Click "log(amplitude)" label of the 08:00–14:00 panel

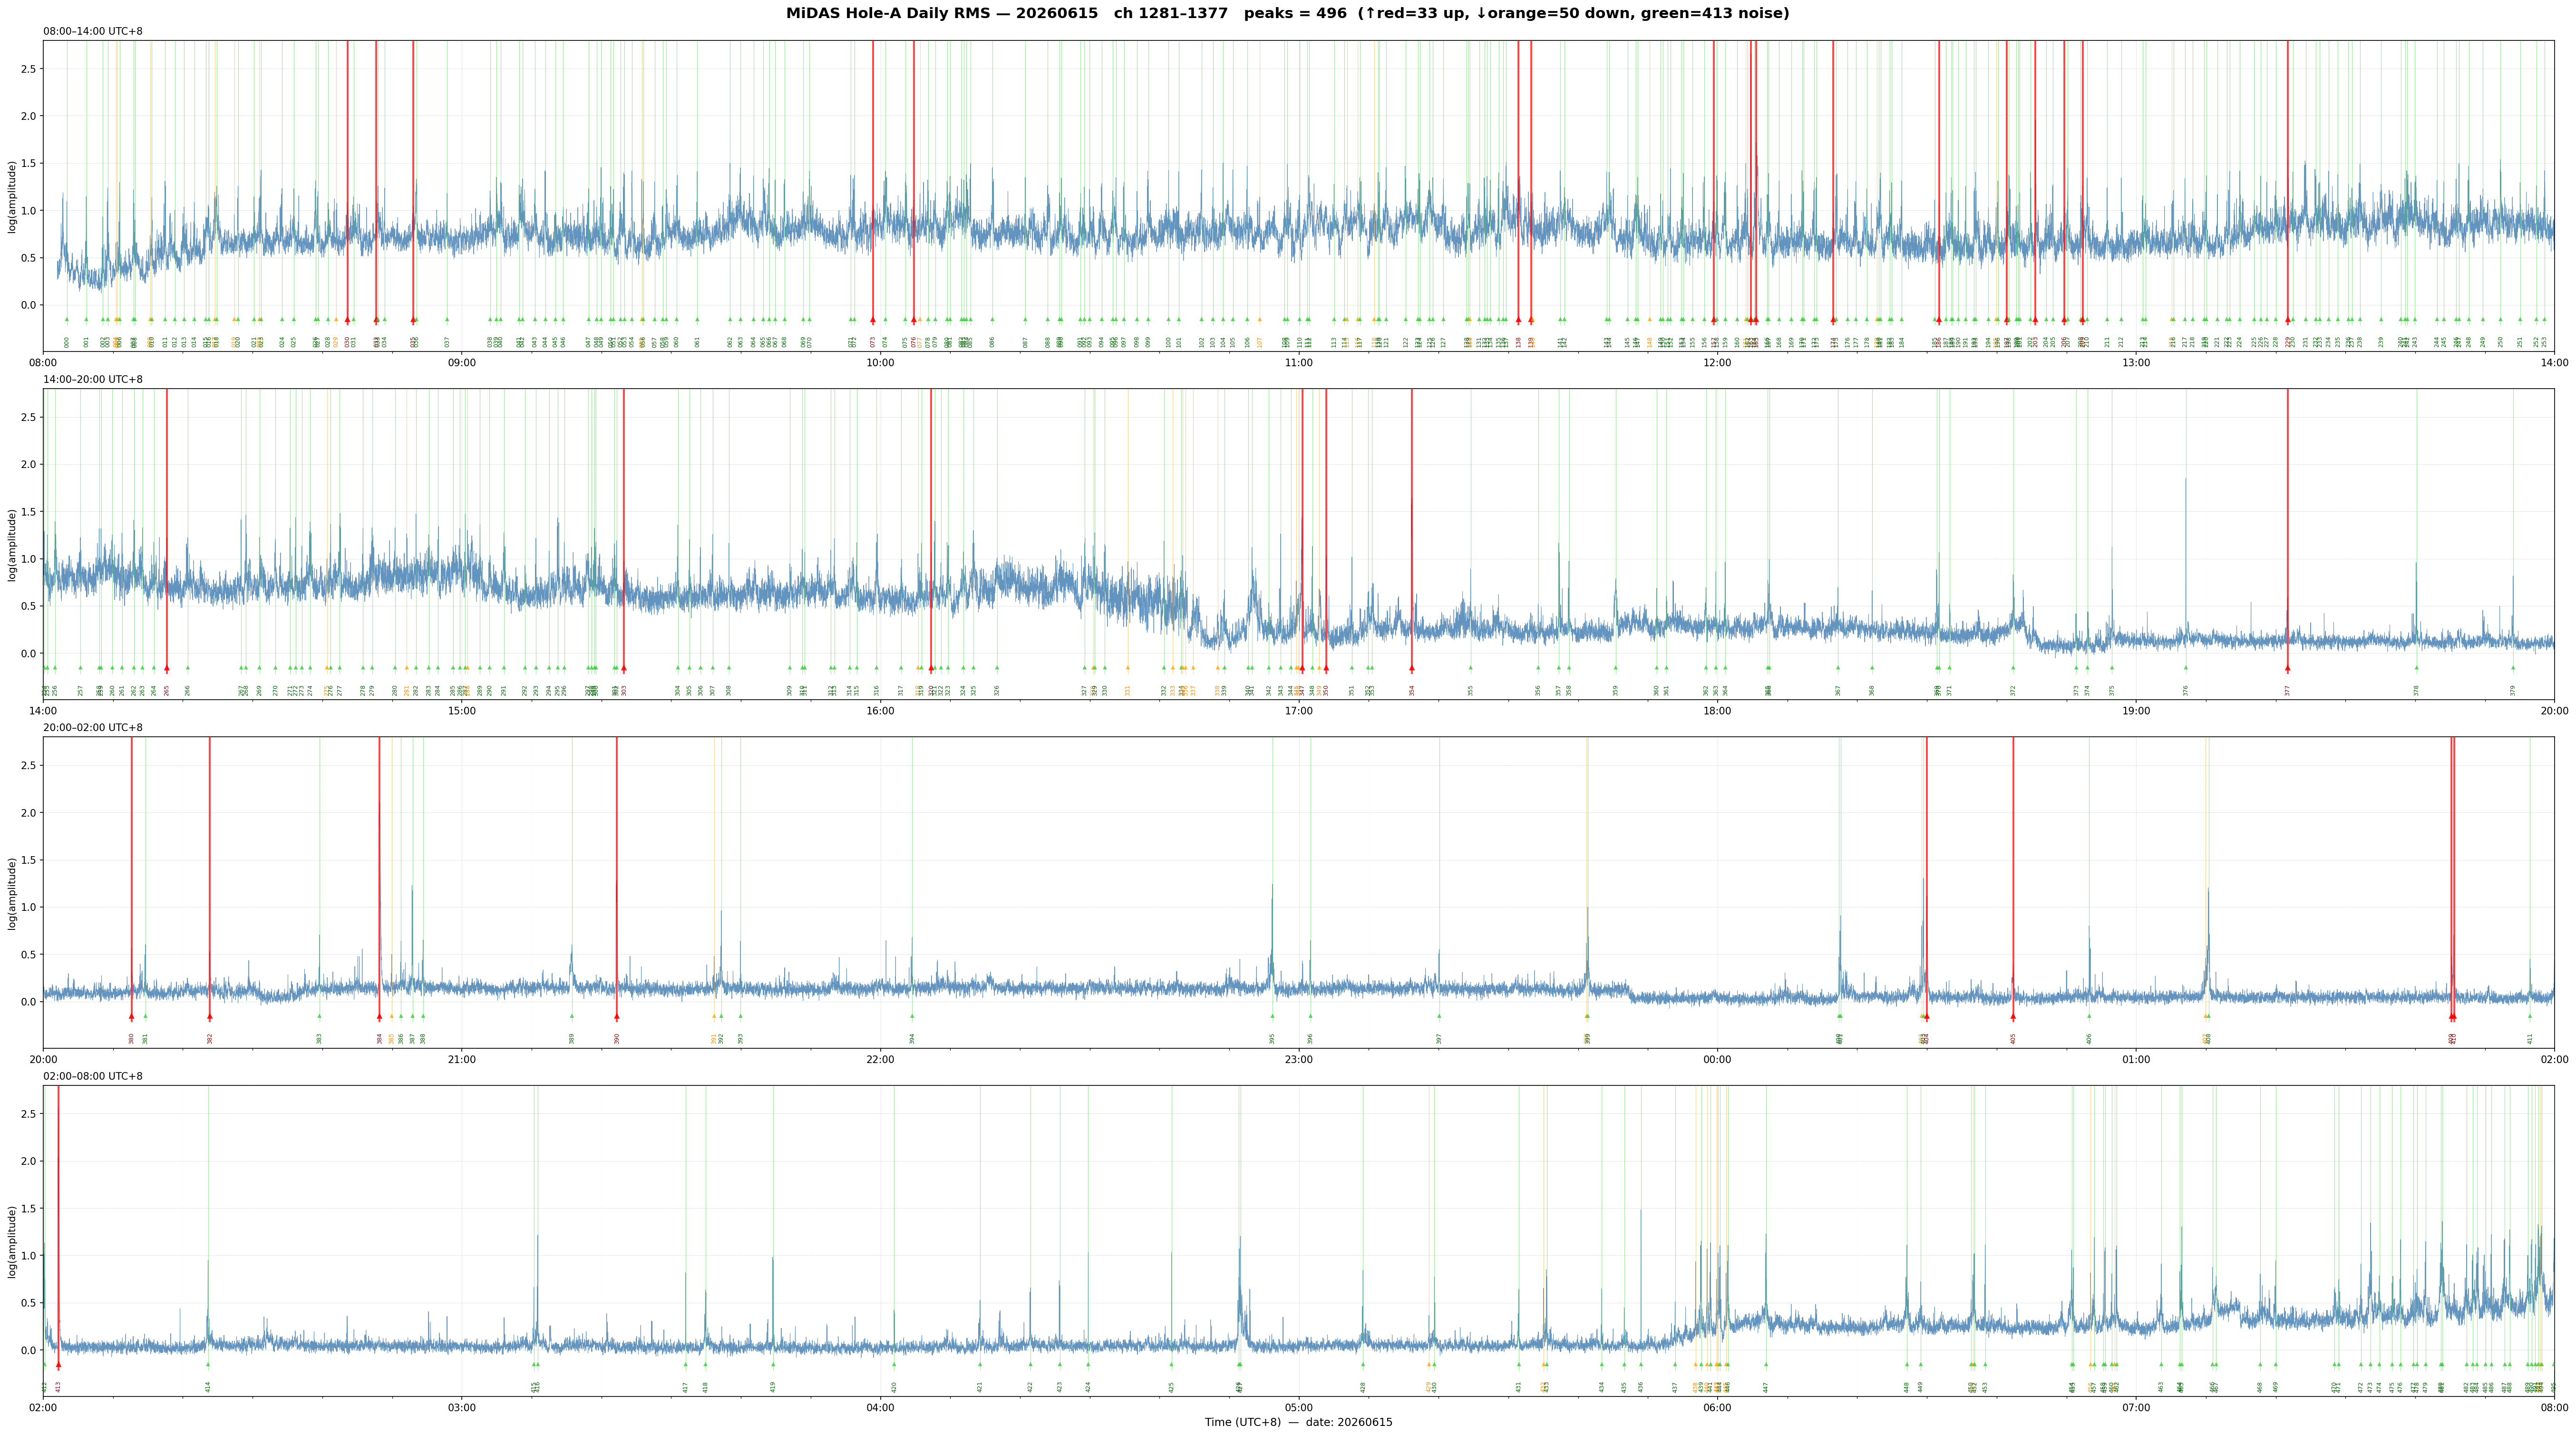[12, 196]
